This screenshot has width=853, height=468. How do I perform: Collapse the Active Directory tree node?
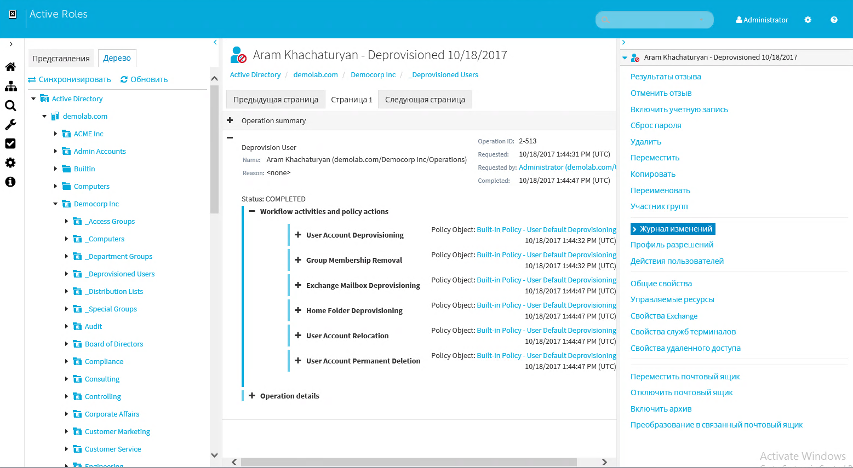[x=33, y=99]
